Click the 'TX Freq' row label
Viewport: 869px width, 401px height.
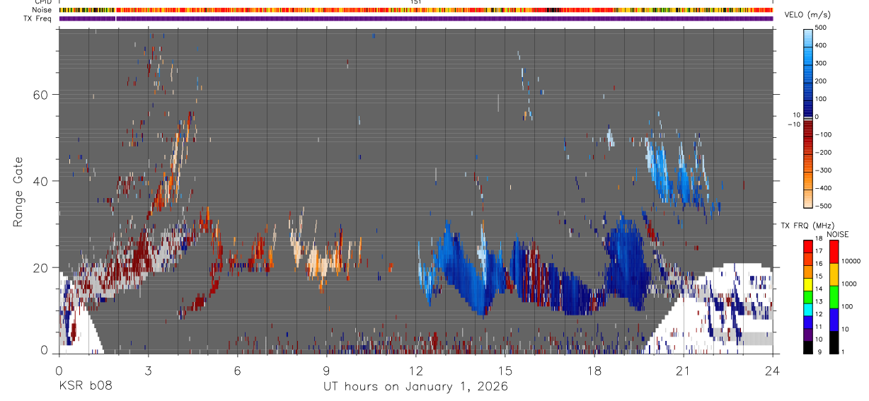38,18
